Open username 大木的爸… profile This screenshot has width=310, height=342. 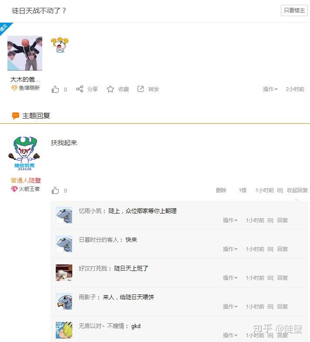(25, 79)
